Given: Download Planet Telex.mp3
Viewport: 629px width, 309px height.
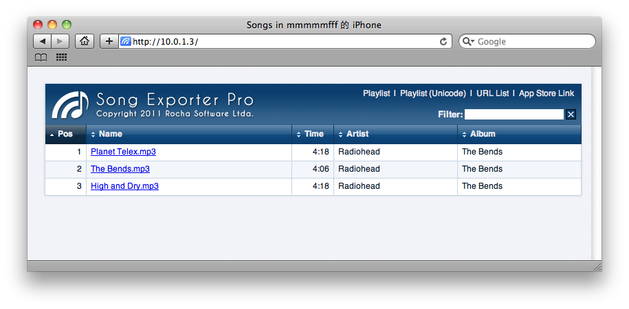Looking at the screenshot, I should pyautogui.click(x=123, y=152).
